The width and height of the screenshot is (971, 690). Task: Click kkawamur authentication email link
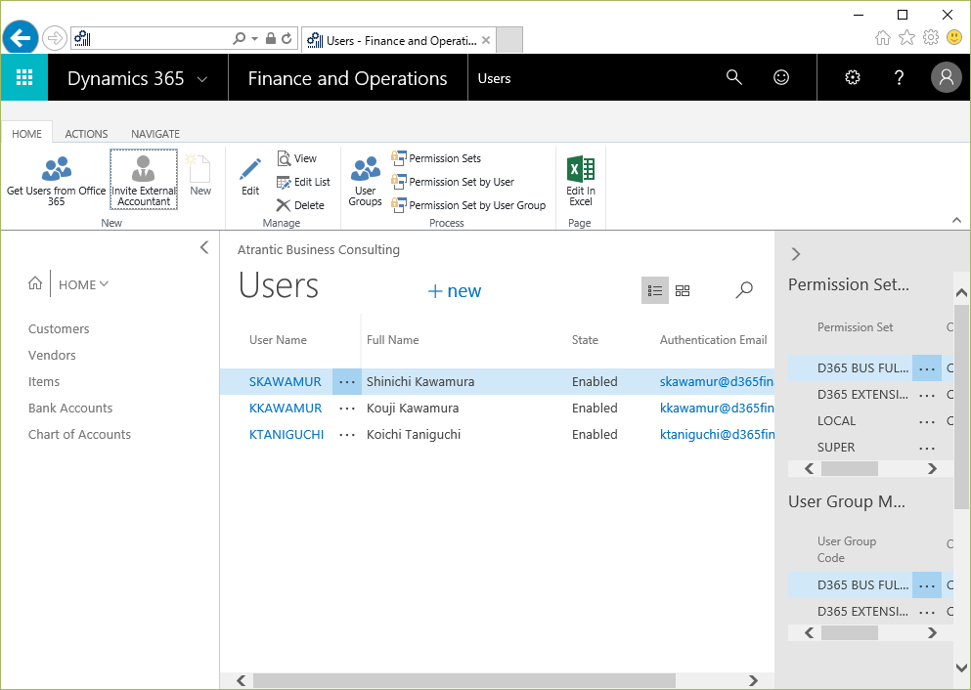[x=717, y=409]
